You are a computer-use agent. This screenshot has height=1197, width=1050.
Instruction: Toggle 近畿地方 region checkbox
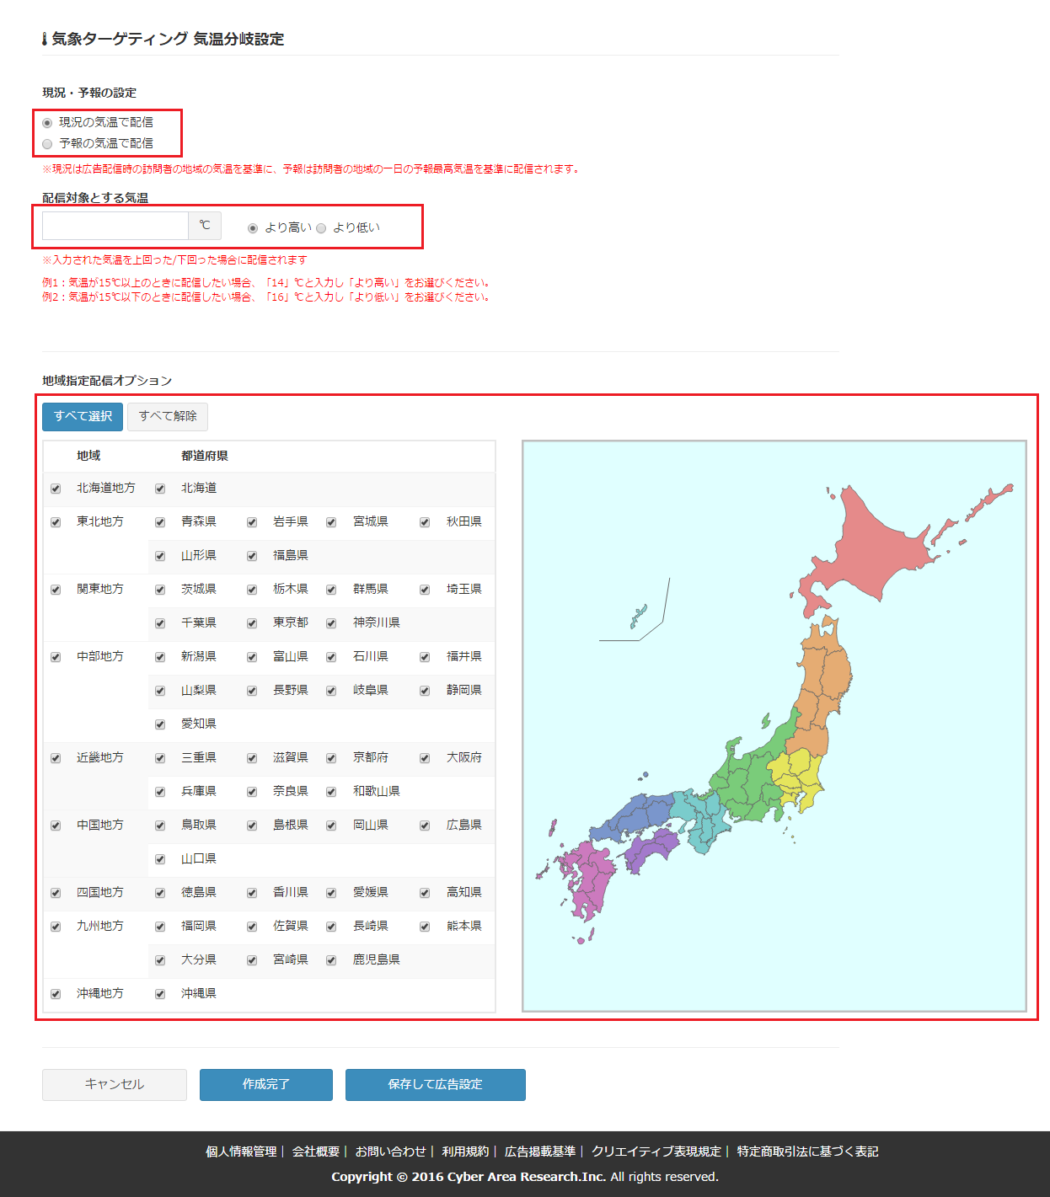tap(56, 758)
